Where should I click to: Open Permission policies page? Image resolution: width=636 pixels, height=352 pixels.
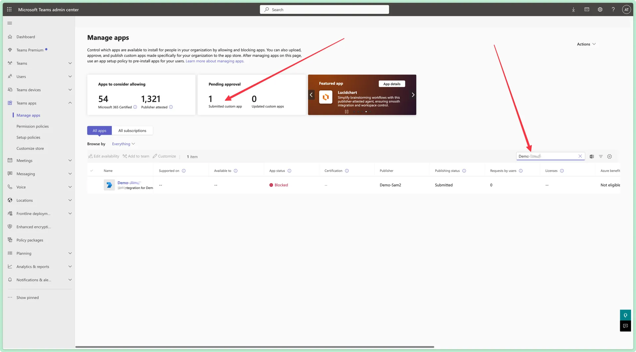coord(32,126)
